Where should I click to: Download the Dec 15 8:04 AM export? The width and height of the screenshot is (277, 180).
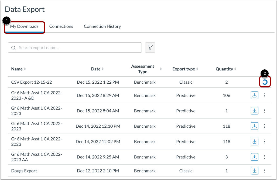pyautogui.click(x=254, y=111)
